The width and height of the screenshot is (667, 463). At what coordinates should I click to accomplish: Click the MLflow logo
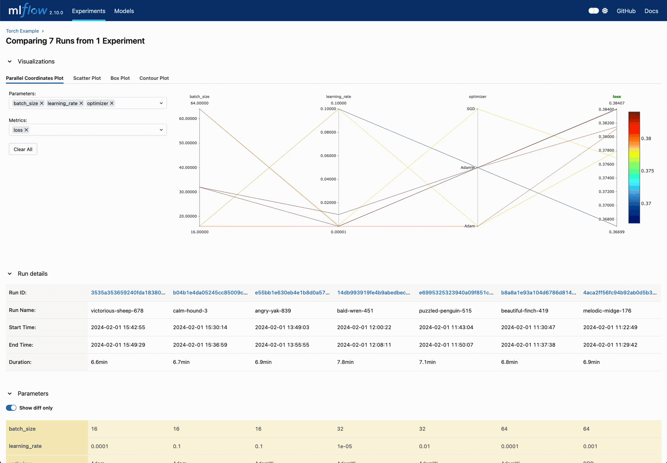point(28,10)
